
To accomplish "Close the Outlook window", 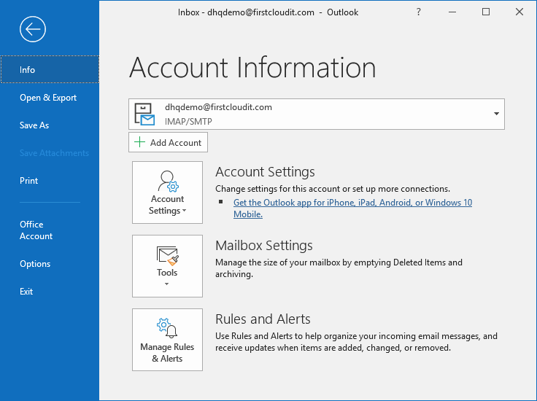I will pos(519,12).
